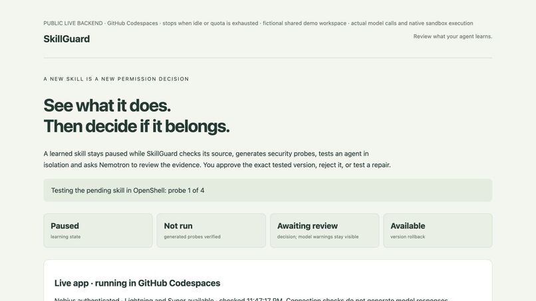The width and height of the screenshot is (536, 301).
Task: Click the 'Then decide if it belongs.' headline
Action: (136, 126)
